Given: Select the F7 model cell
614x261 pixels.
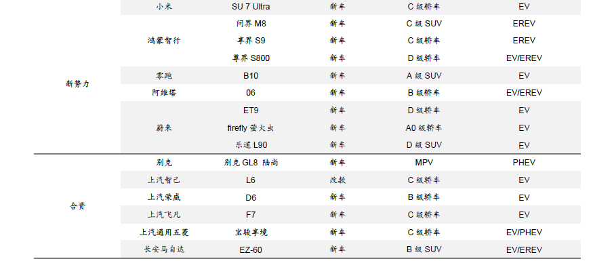Looking at the screenshot, I should coord(251,215).
